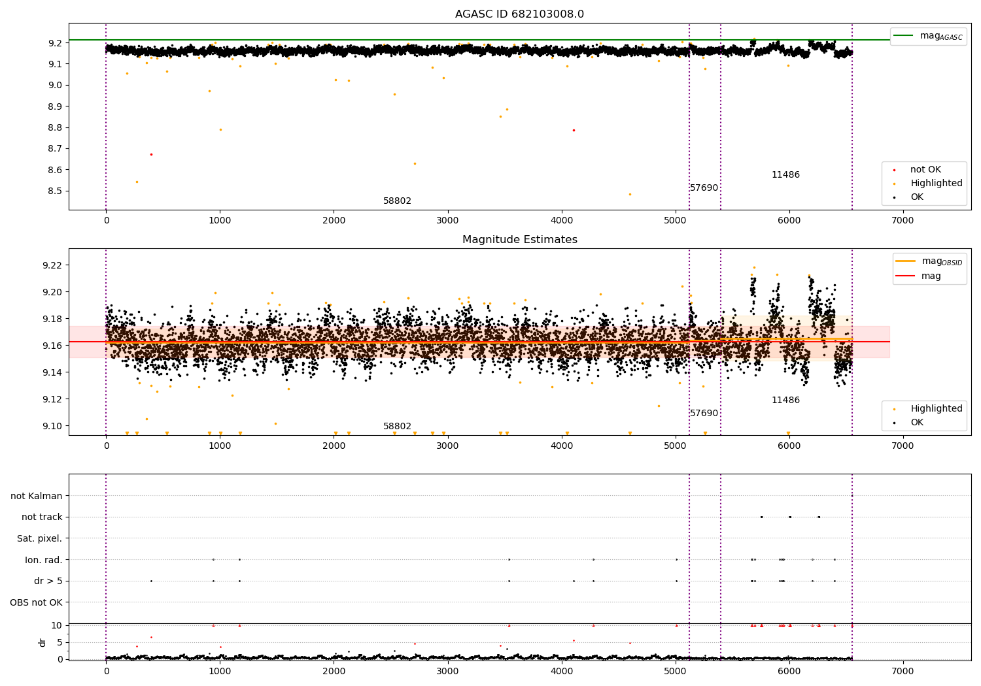Screen dimensions: 981x686
Task: Click the green line sample in the mag AGASC legend
Action: (903, 35)
